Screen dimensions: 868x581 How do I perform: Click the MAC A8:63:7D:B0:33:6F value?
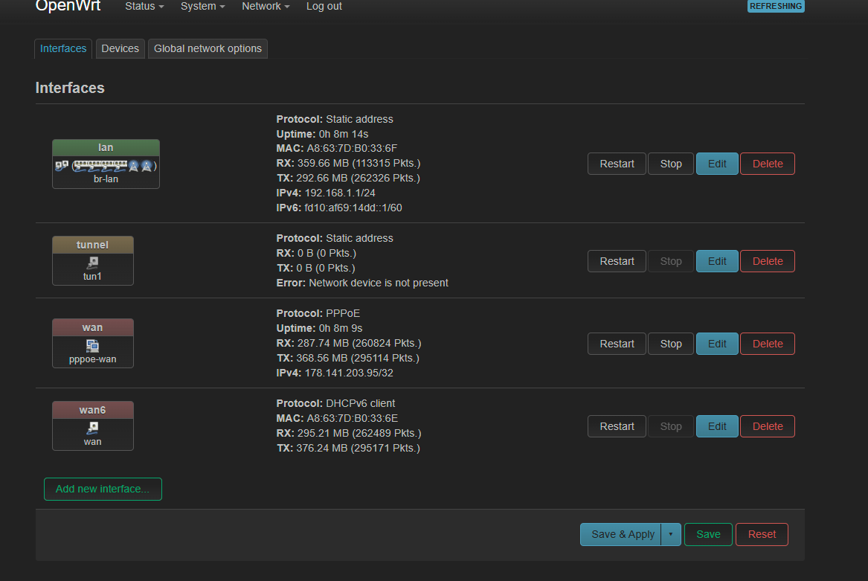tap(352, 149)
